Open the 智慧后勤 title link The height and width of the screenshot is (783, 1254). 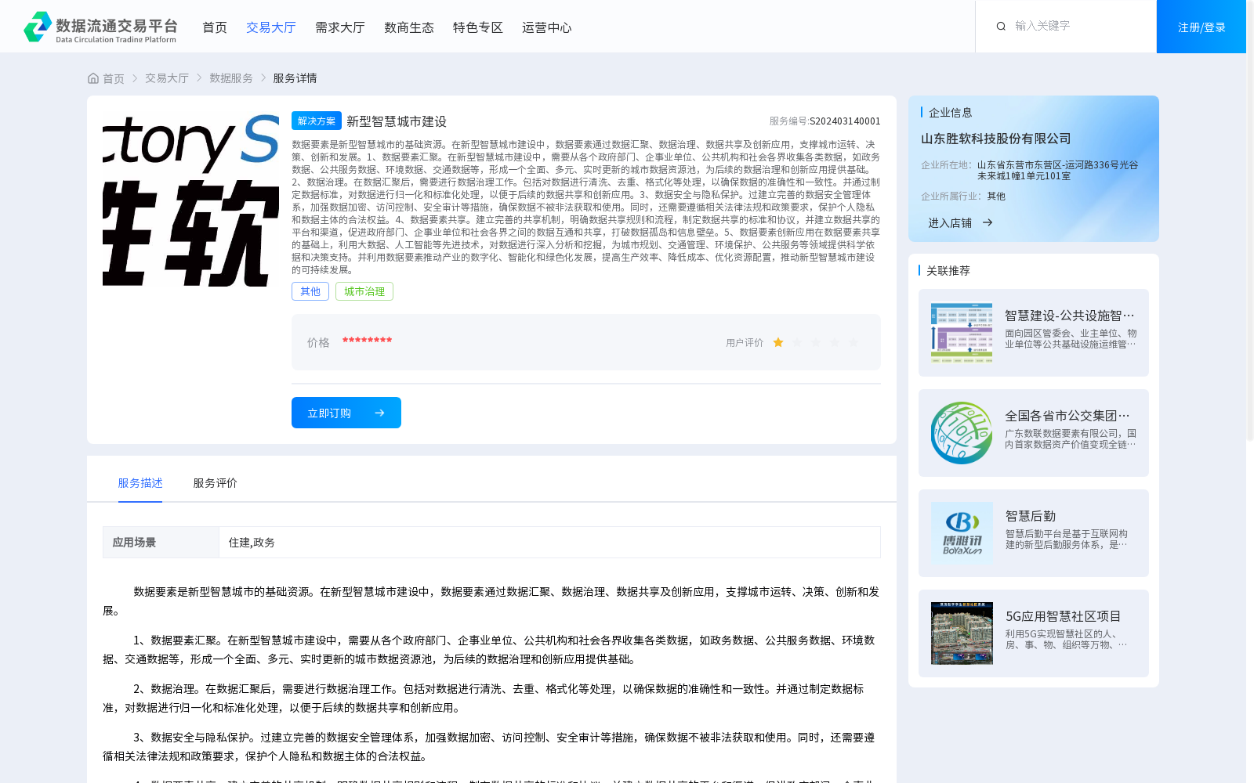[1031, 516]
